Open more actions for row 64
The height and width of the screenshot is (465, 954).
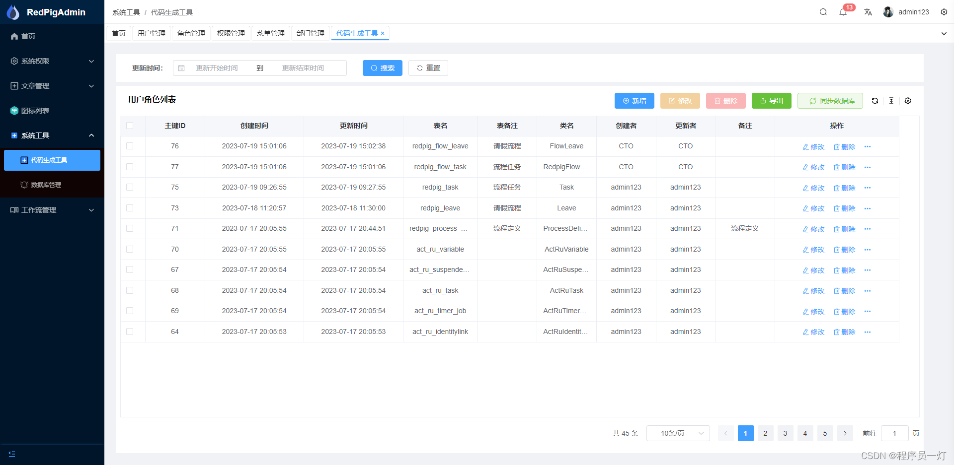point(868,332)
